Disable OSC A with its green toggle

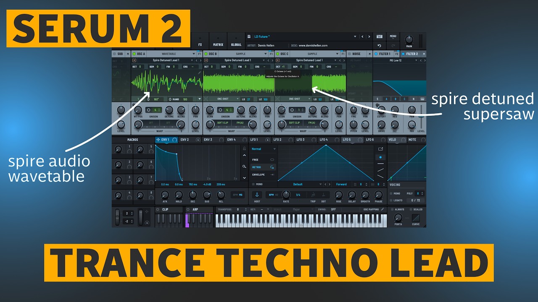tap(134, 54)
